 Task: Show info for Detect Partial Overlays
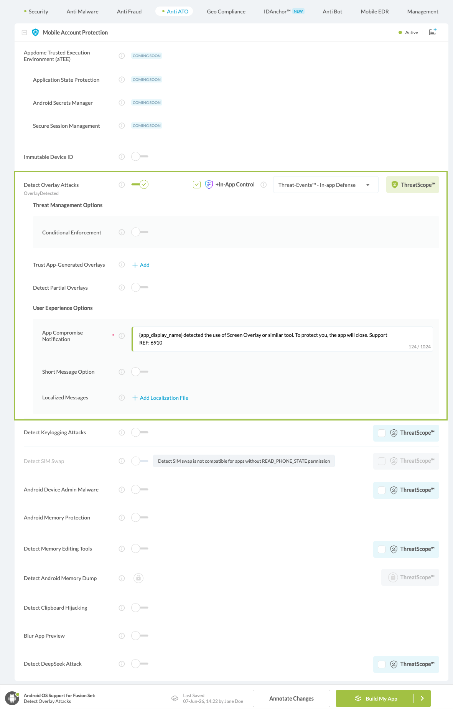(x=122, y=288)
